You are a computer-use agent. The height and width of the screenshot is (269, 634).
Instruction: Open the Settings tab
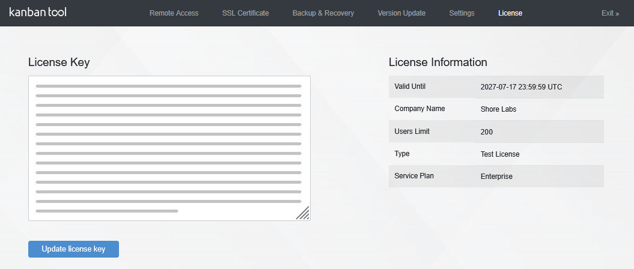(x=462, y=13)
